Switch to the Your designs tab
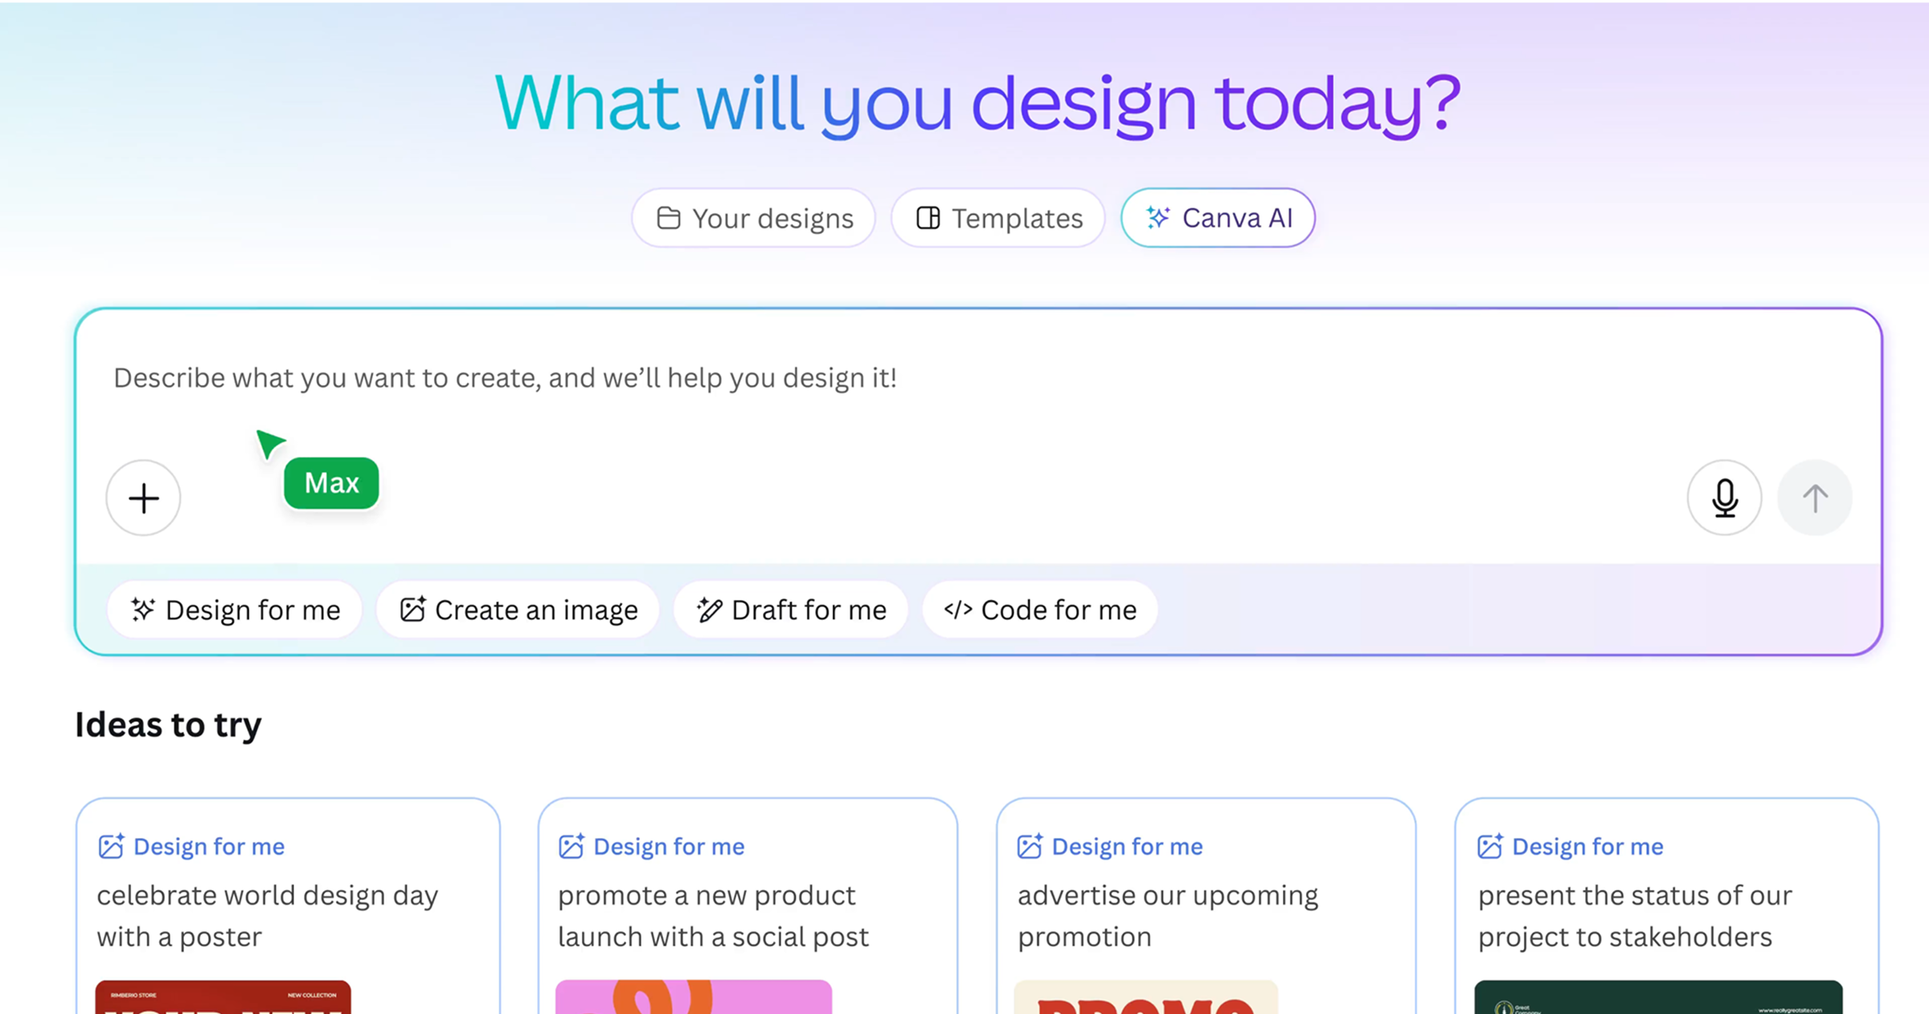 pos(754,217)
